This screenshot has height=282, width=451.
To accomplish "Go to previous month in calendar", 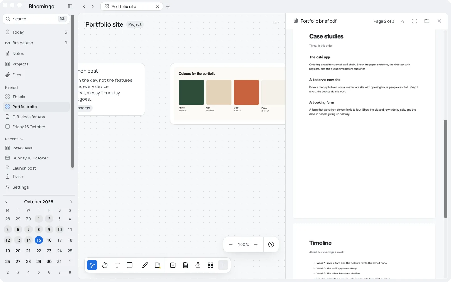I will pos(6,202).
